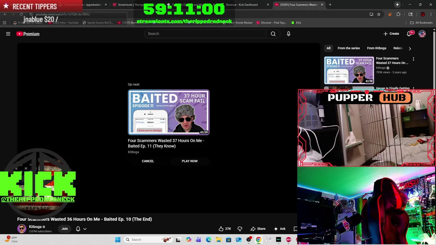The height and width of the screenshot is (245, 436).
Task: Like the video with thumbs up
Action: point(225,229)
